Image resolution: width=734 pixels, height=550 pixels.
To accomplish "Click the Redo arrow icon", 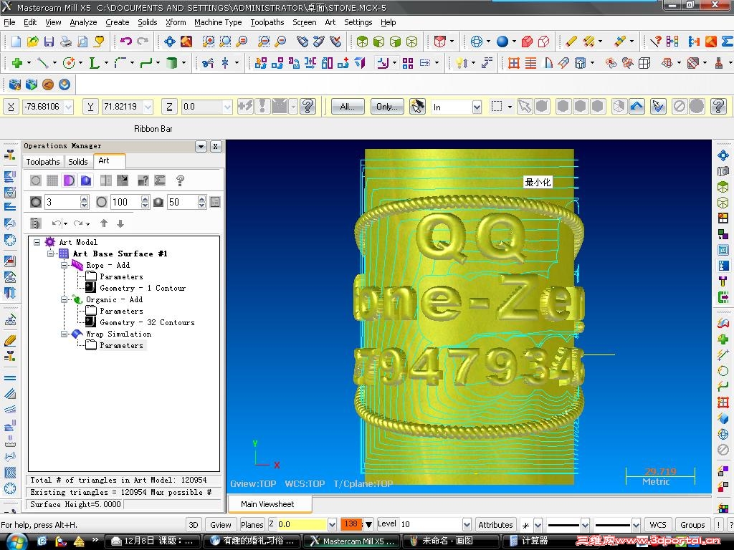I will 143,42.
